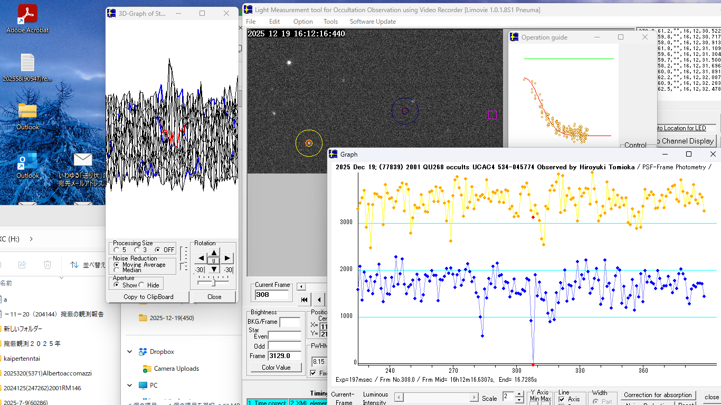721x405 pixels.
Task: Set Processing Size to 5
Action: [x=117, y=250]
